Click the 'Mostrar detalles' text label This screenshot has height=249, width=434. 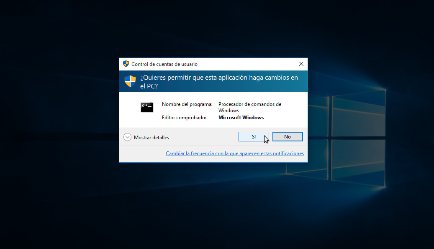pos(152,137)
